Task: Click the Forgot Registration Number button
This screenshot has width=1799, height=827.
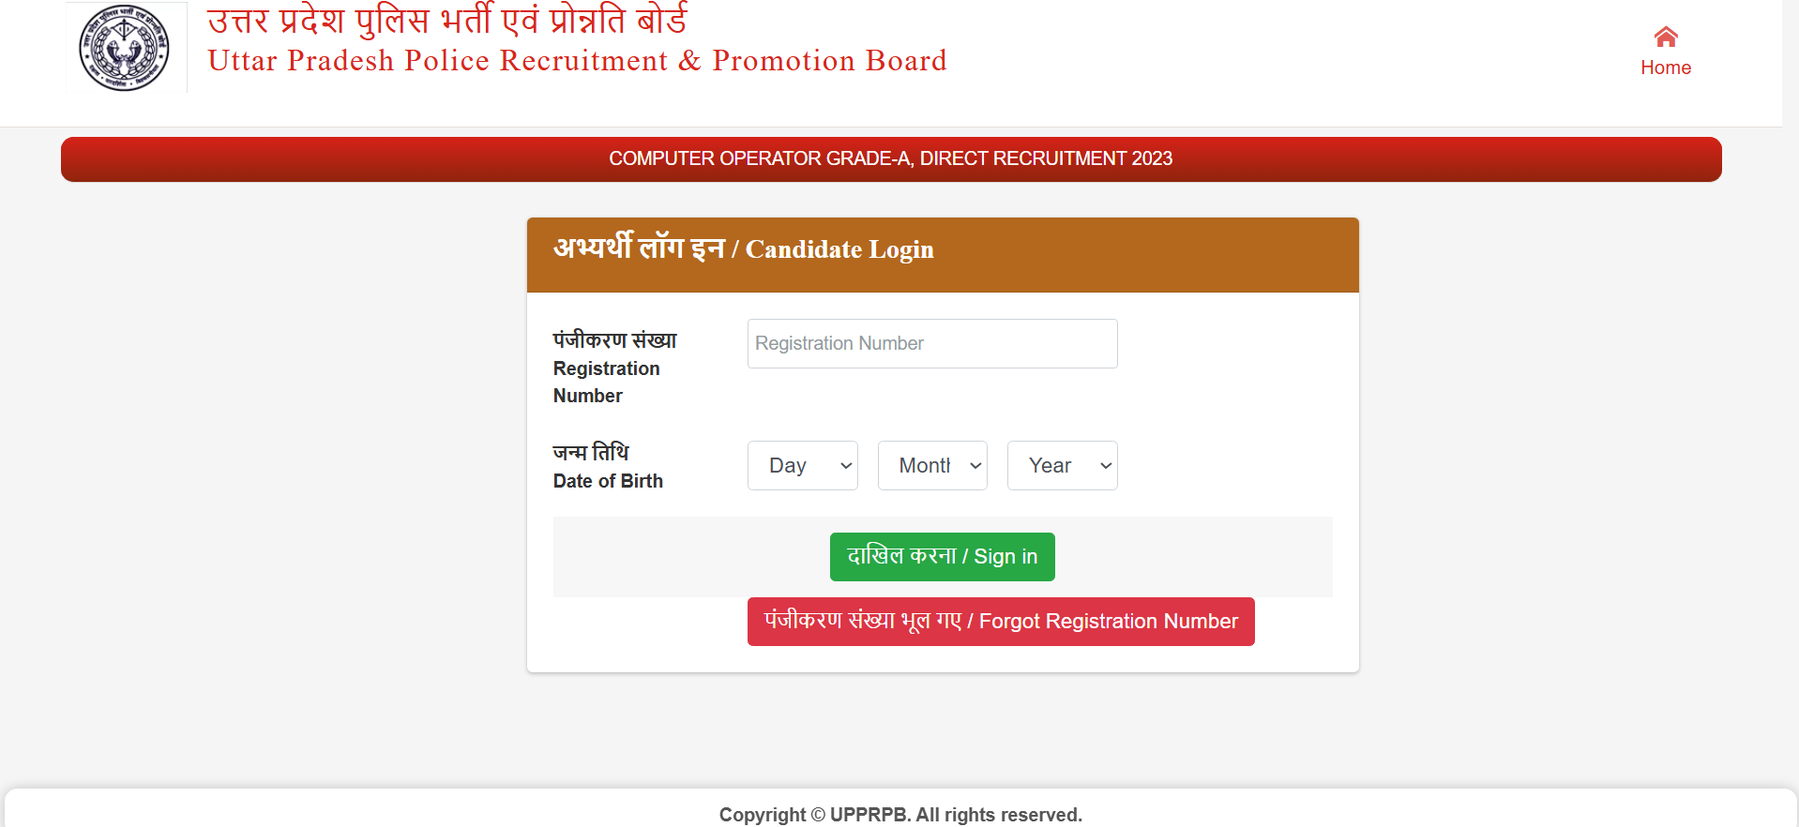Action: click(x=1000, y=622)
